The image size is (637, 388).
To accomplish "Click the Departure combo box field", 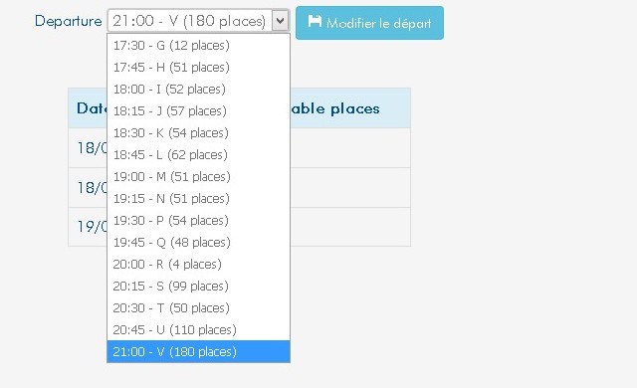I will point(198,21).
